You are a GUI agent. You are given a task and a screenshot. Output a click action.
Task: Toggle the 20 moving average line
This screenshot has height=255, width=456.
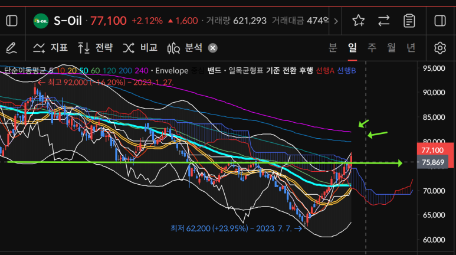point(72,70)
